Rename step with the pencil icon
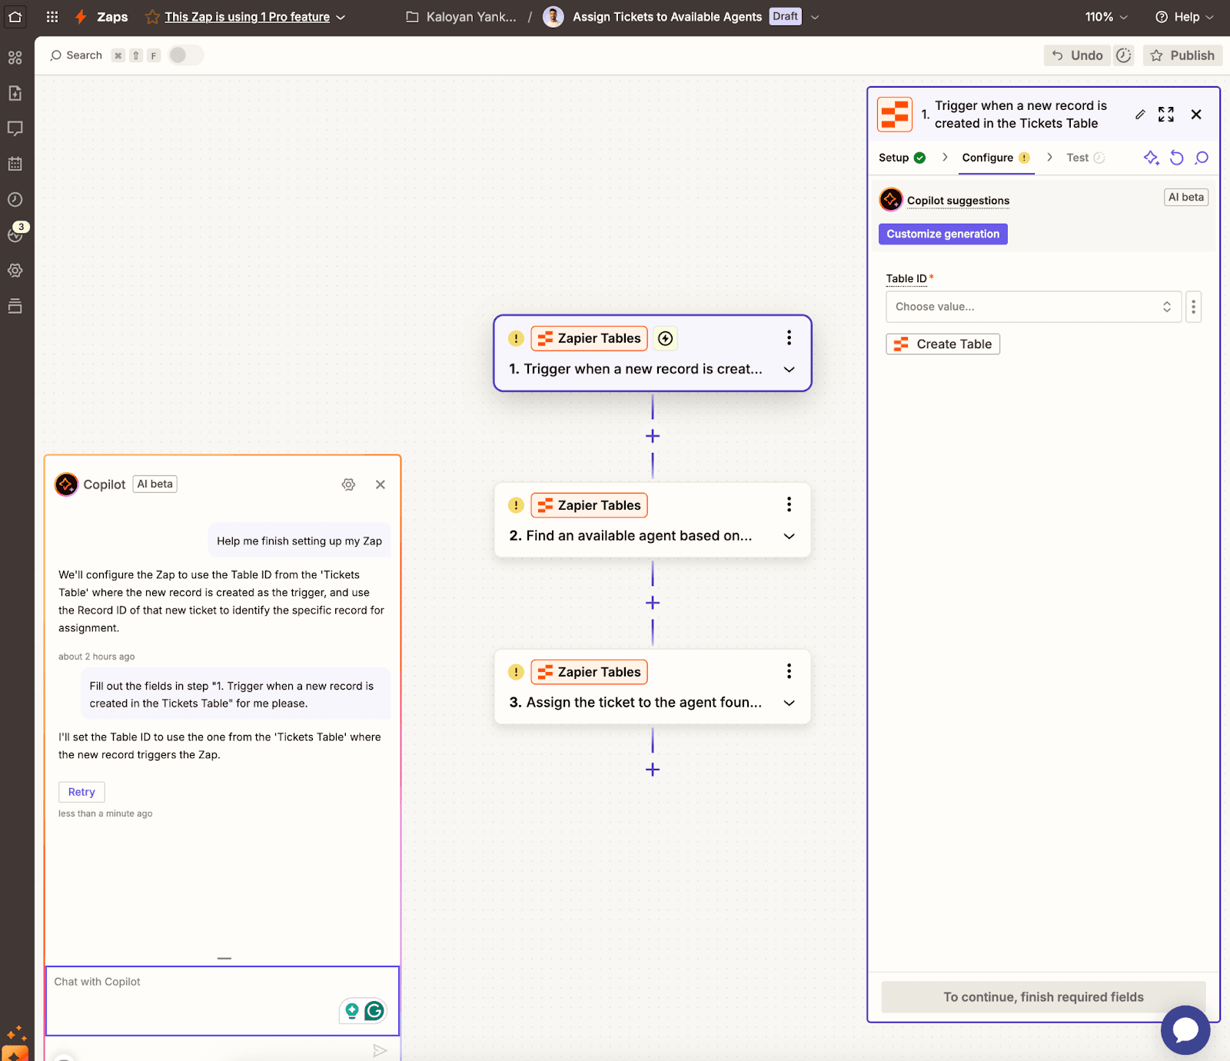1230x1061 pixels. pos(1140,115)
